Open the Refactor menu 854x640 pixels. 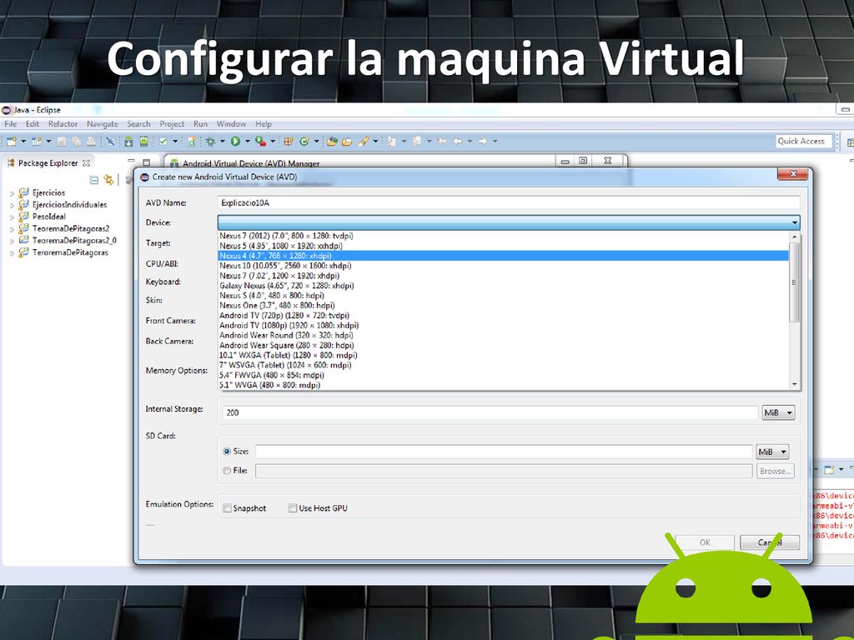click(x=63, y=124)
